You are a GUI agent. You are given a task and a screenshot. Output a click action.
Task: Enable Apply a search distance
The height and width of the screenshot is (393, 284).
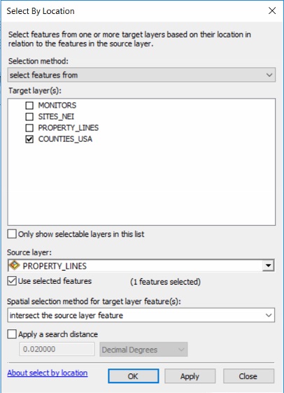pyautogui.click(x=12, y=334)
